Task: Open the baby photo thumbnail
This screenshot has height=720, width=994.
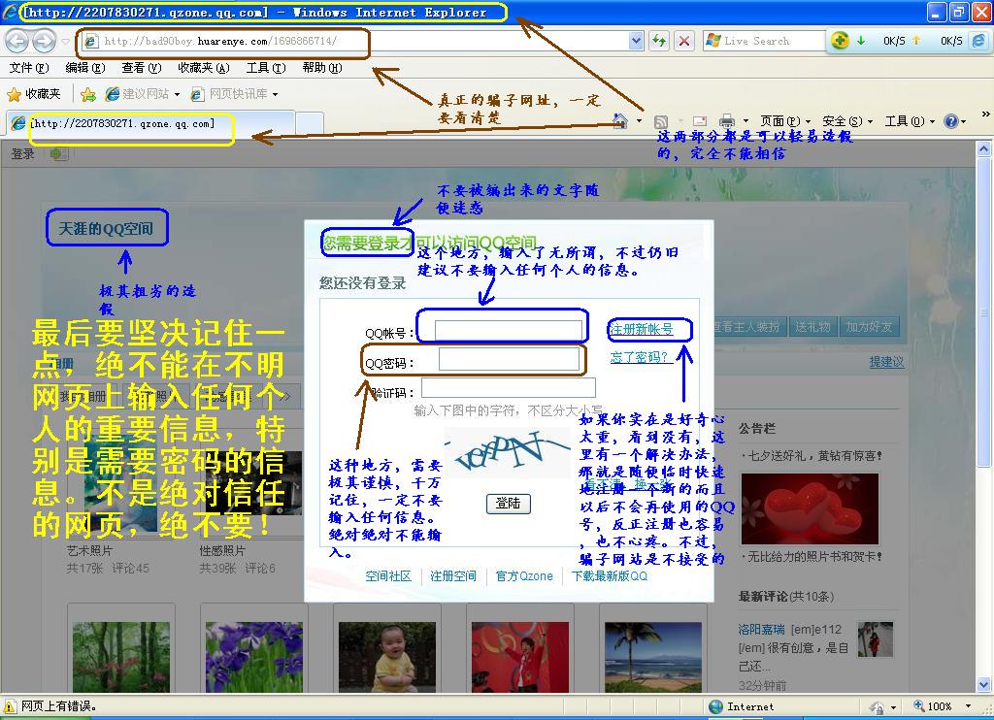Action: coord(387,657)
